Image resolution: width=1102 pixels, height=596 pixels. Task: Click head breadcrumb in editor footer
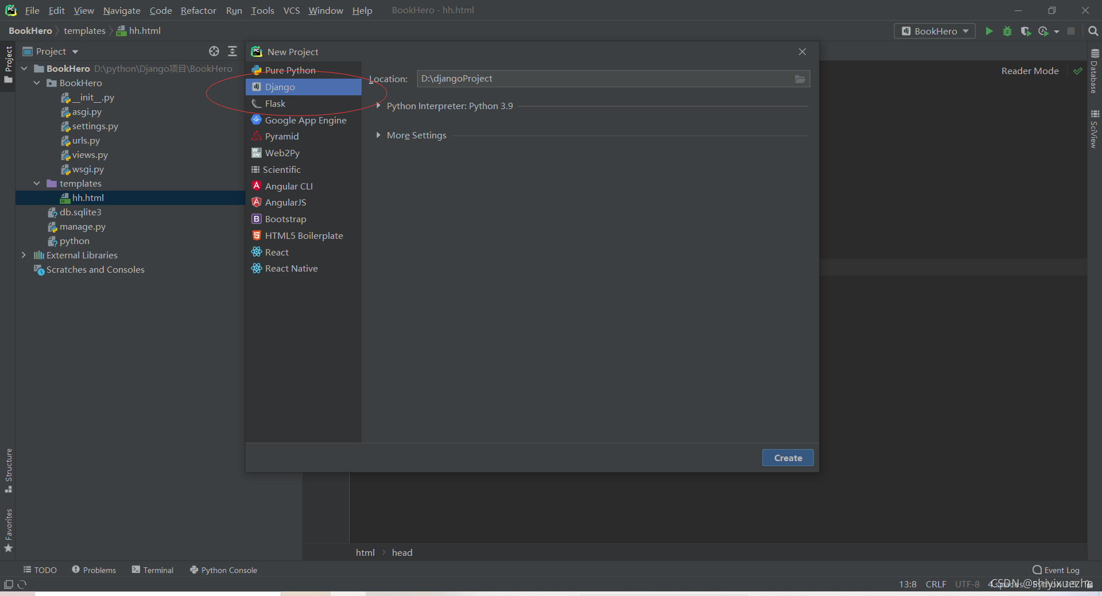(402, 552)
